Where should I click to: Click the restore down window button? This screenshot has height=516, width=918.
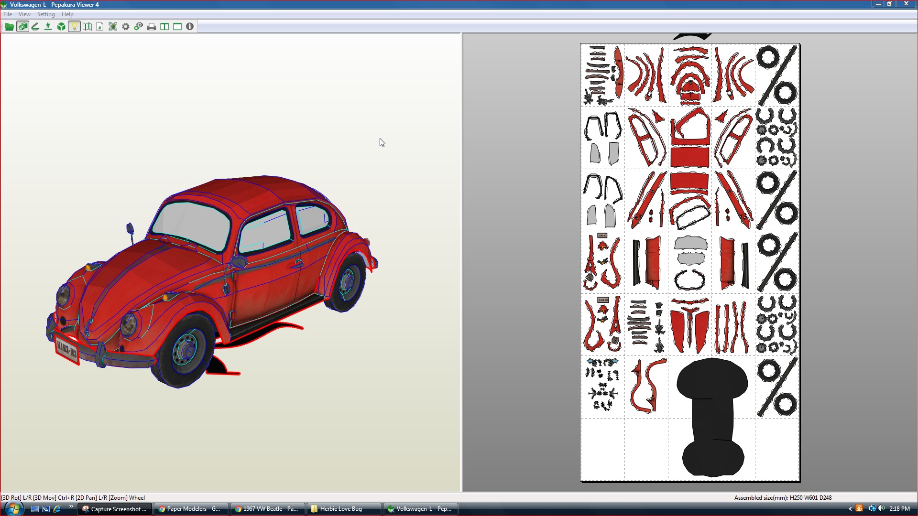(x=890, y=4)
